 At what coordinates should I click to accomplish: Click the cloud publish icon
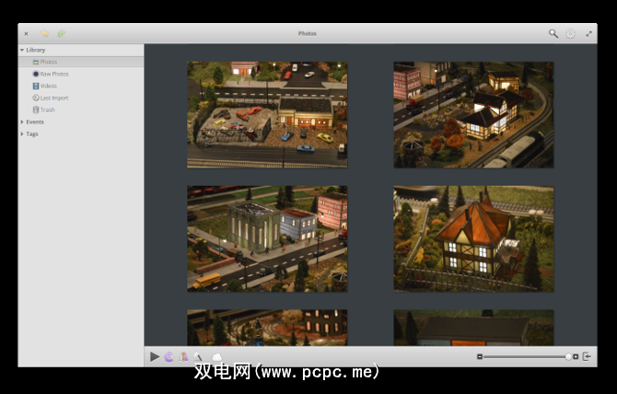coord(216,357)
